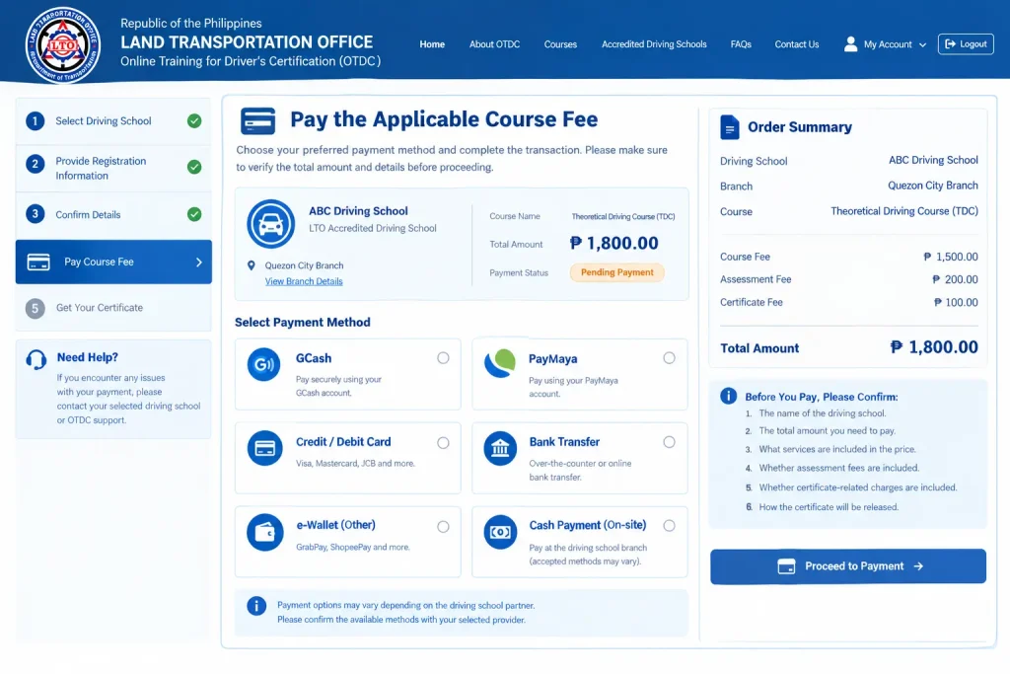Click the location pin near Quezon City Branch
This screenshot has width=1010, height=674.
coord(252,265)
